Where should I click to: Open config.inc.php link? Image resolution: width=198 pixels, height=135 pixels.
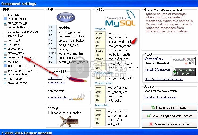(58, 97)
